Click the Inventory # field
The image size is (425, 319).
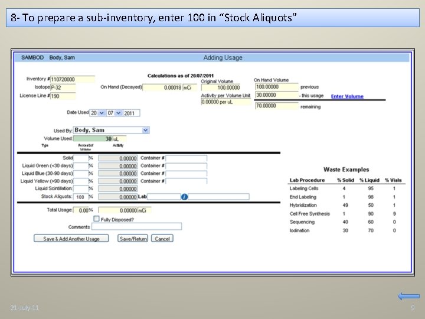pyautogui.click(x=73, y=79)
